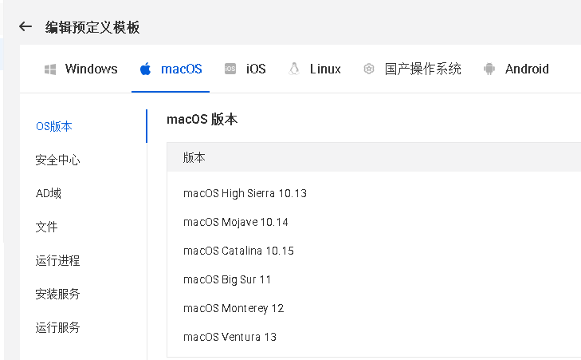Click the Android robot icon
The width and height of the screenshot is (581, 360).
(489, 69)
